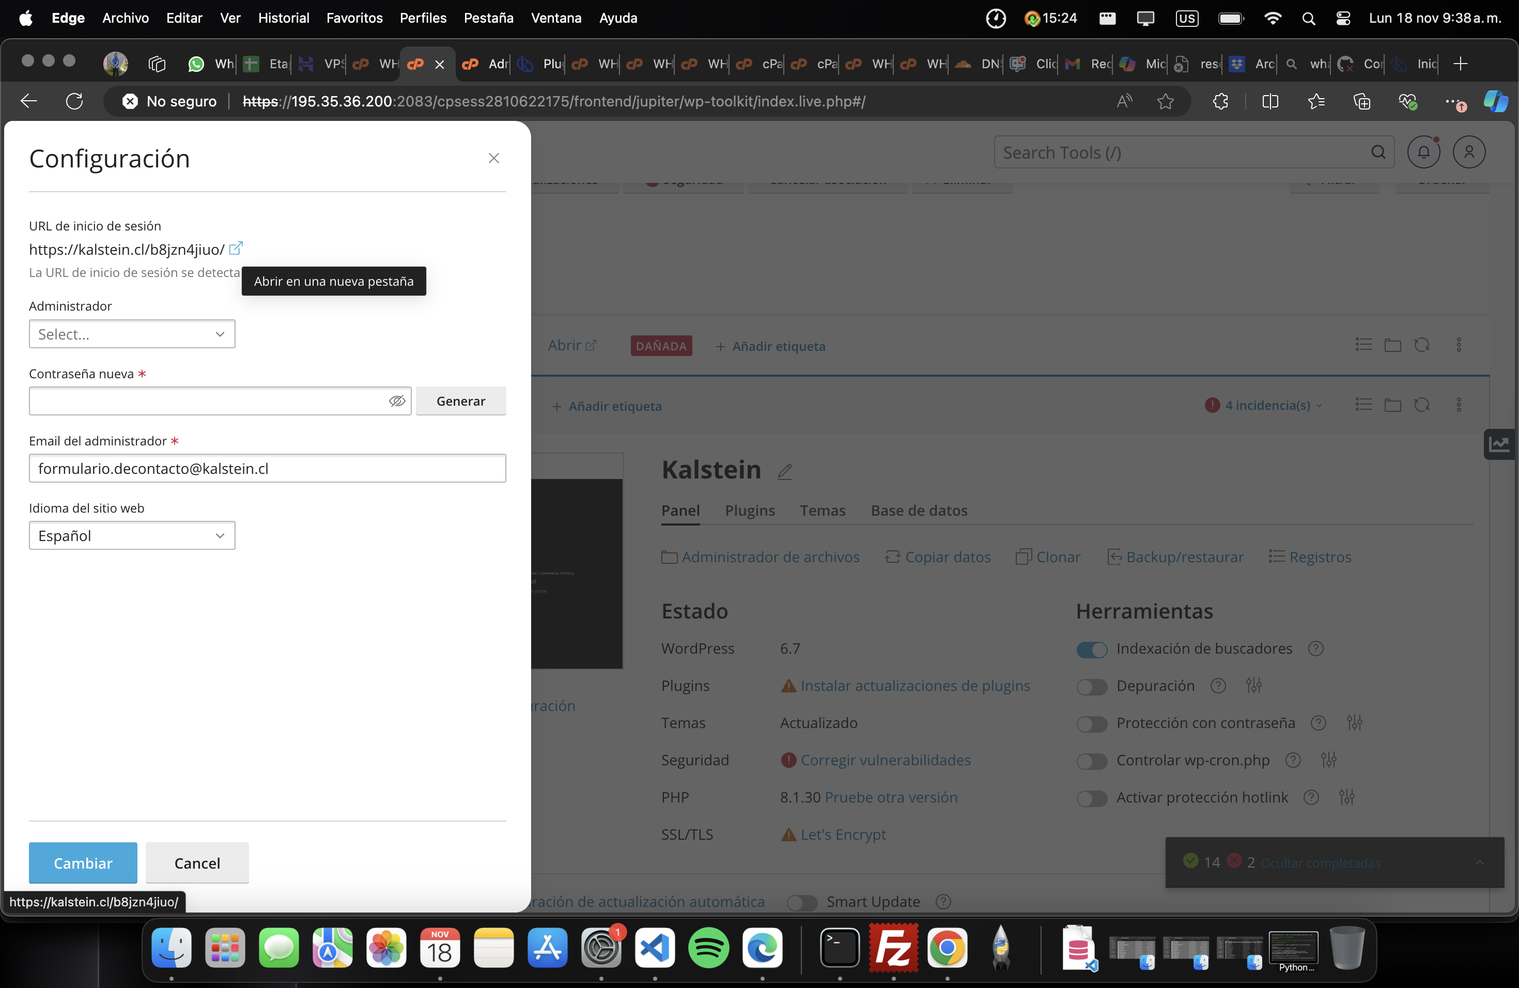1519x988 pixels.
Task: Open Edge split screen icon
Action: point(1270,101)
